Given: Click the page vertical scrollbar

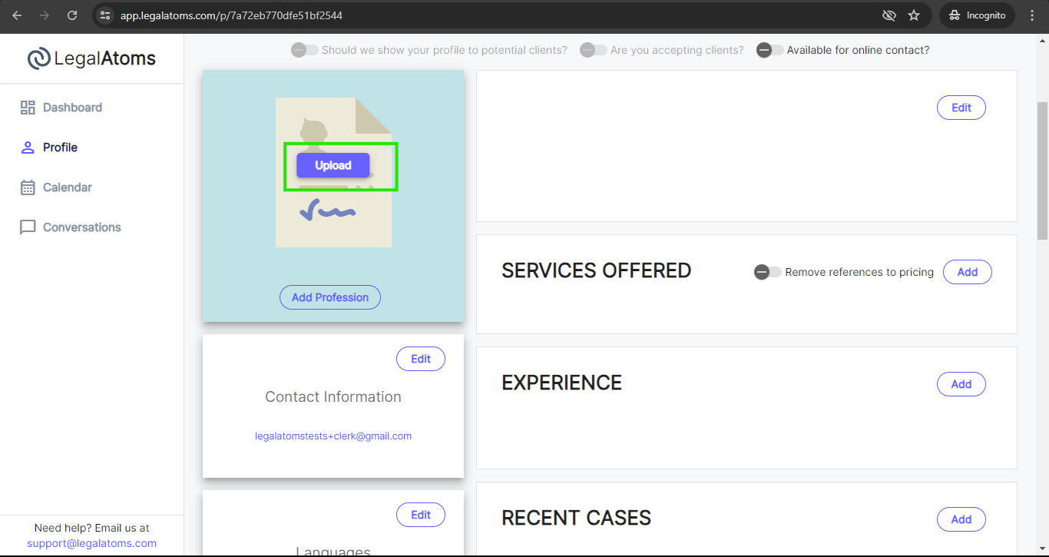Looking at the screenshot, I should [x=1043, y=171].
